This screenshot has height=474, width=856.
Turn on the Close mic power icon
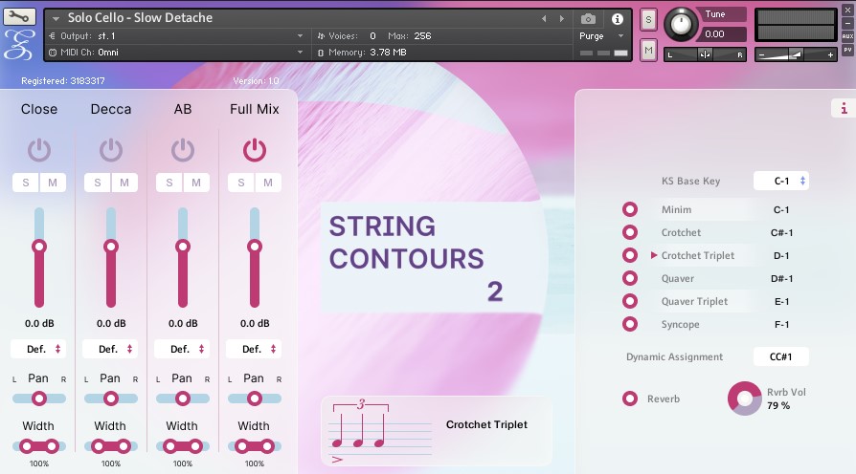(x=38, y=149)
